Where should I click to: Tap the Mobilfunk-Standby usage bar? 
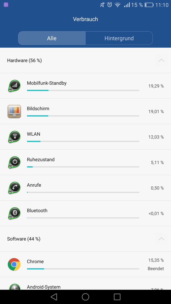coord(83,90)
